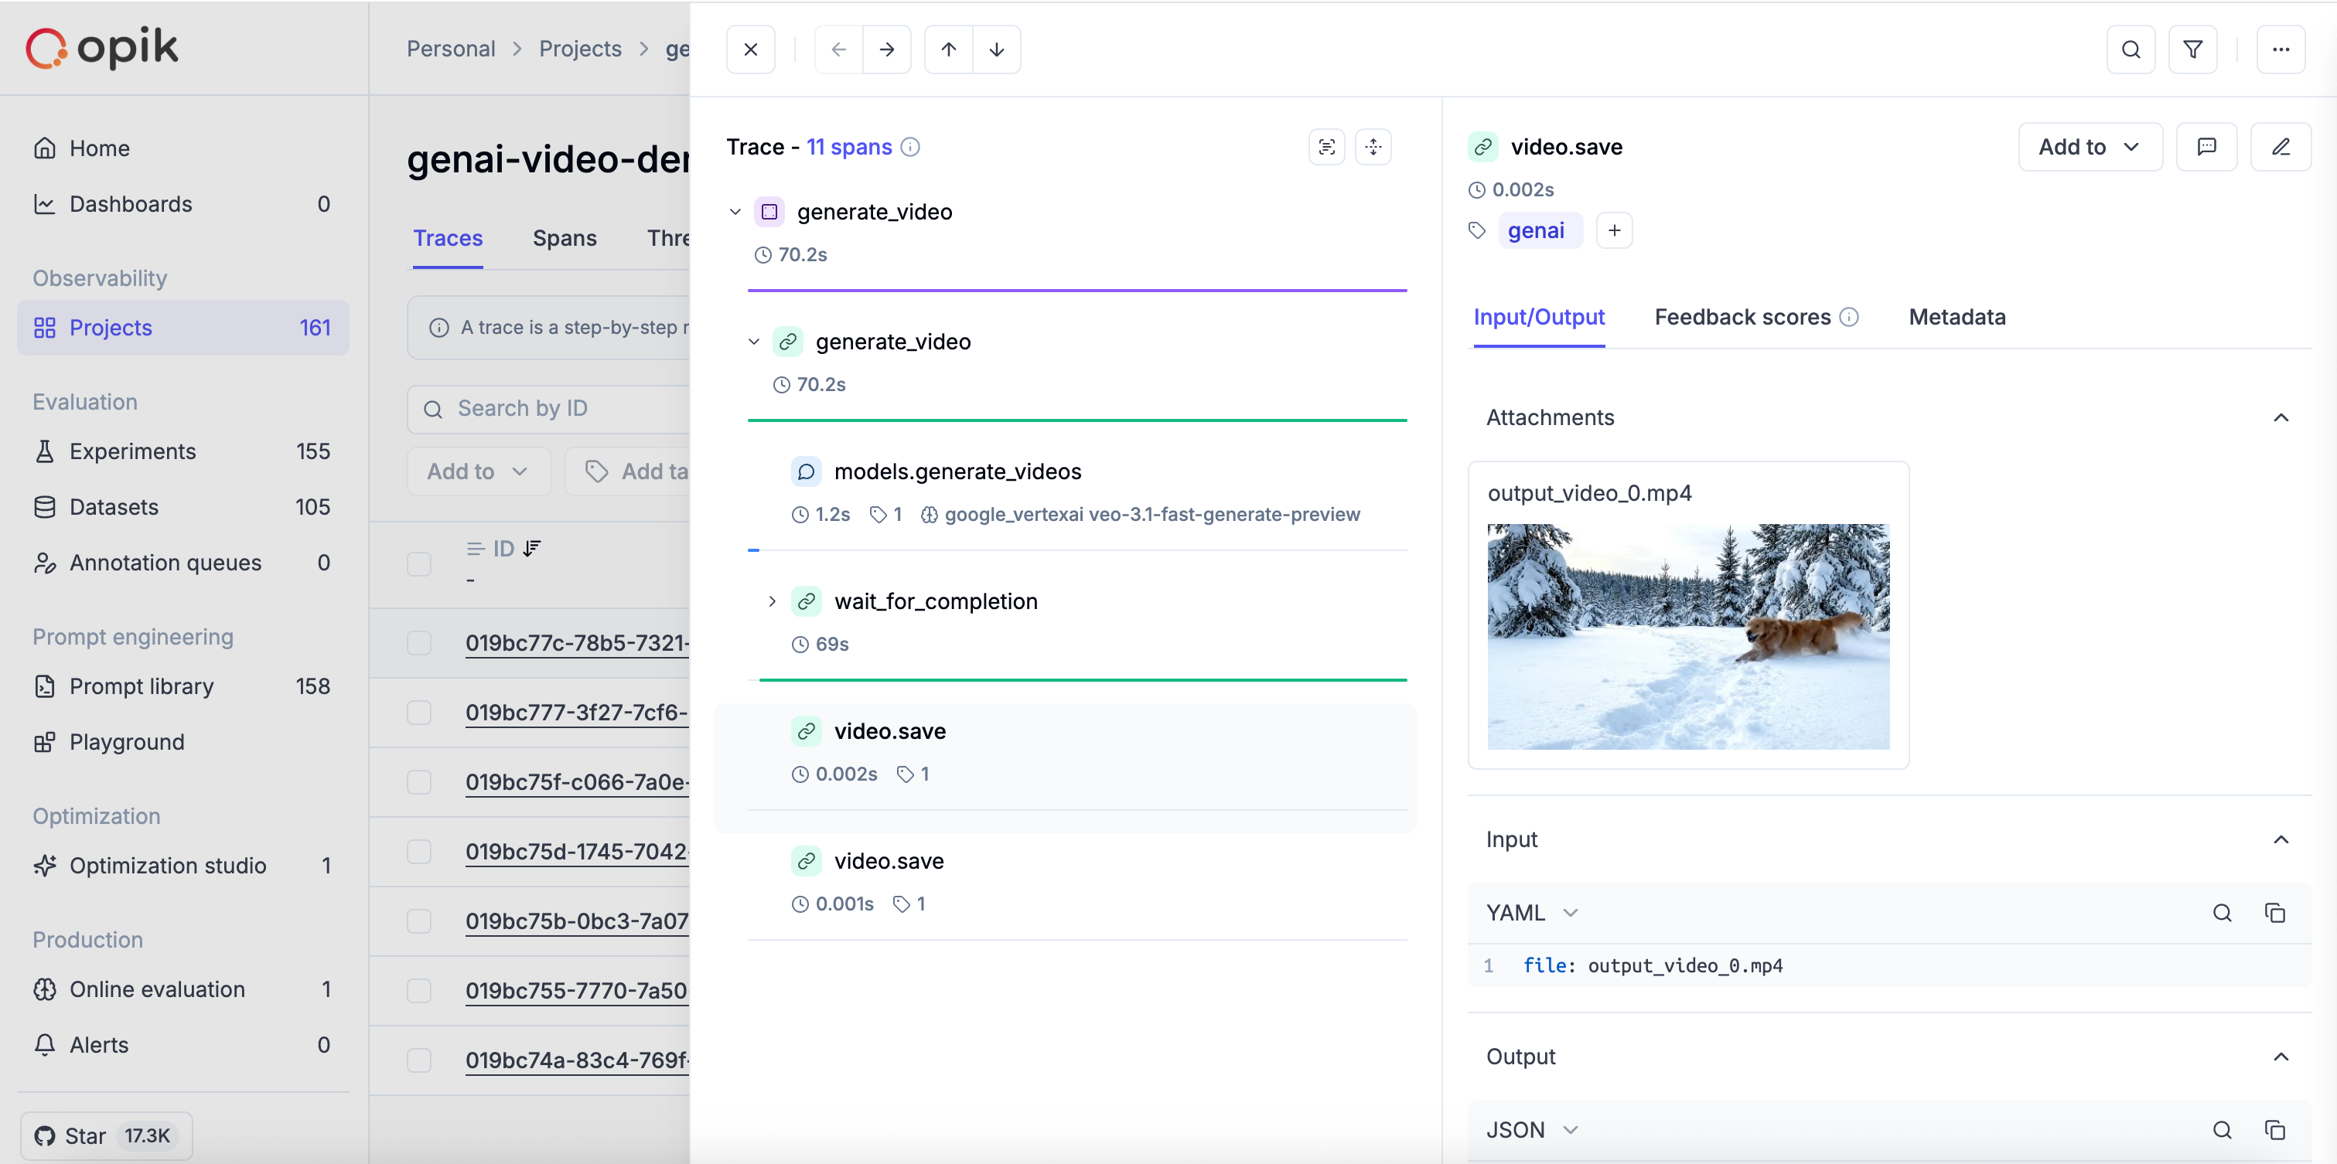Copy the YAML input to clipboard
The width and height of the screenshot is (2337, 1164).
pos(2274,913)
